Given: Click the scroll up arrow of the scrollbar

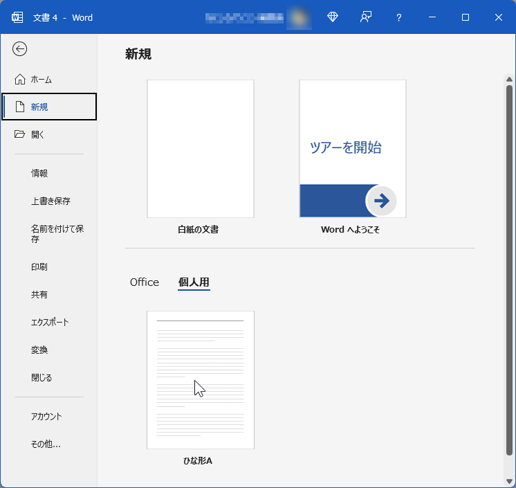Looking at the screenshot, I should 509,80.
